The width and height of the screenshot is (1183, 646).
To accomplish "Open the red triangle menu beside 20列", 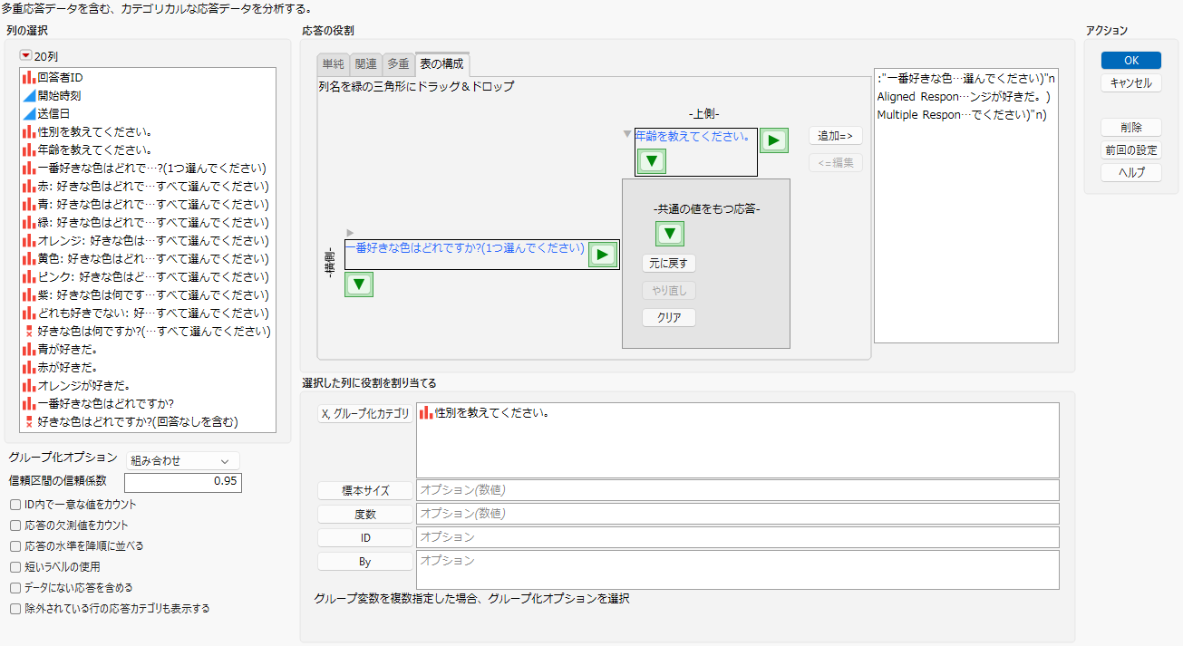I will point(25,56).
